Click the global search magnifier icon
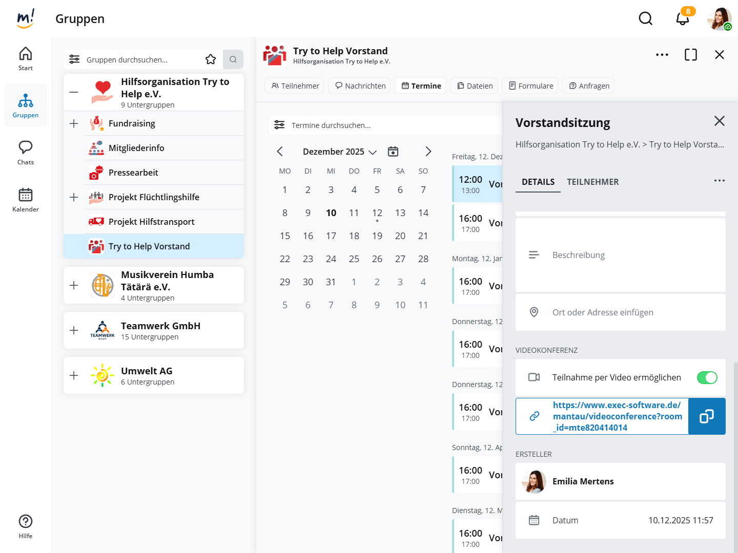Image resolution: width=738 pixels, height=553 pixels. (645, 18)
